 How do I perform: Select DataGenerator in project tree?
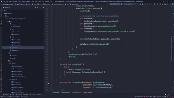(15, 50)
